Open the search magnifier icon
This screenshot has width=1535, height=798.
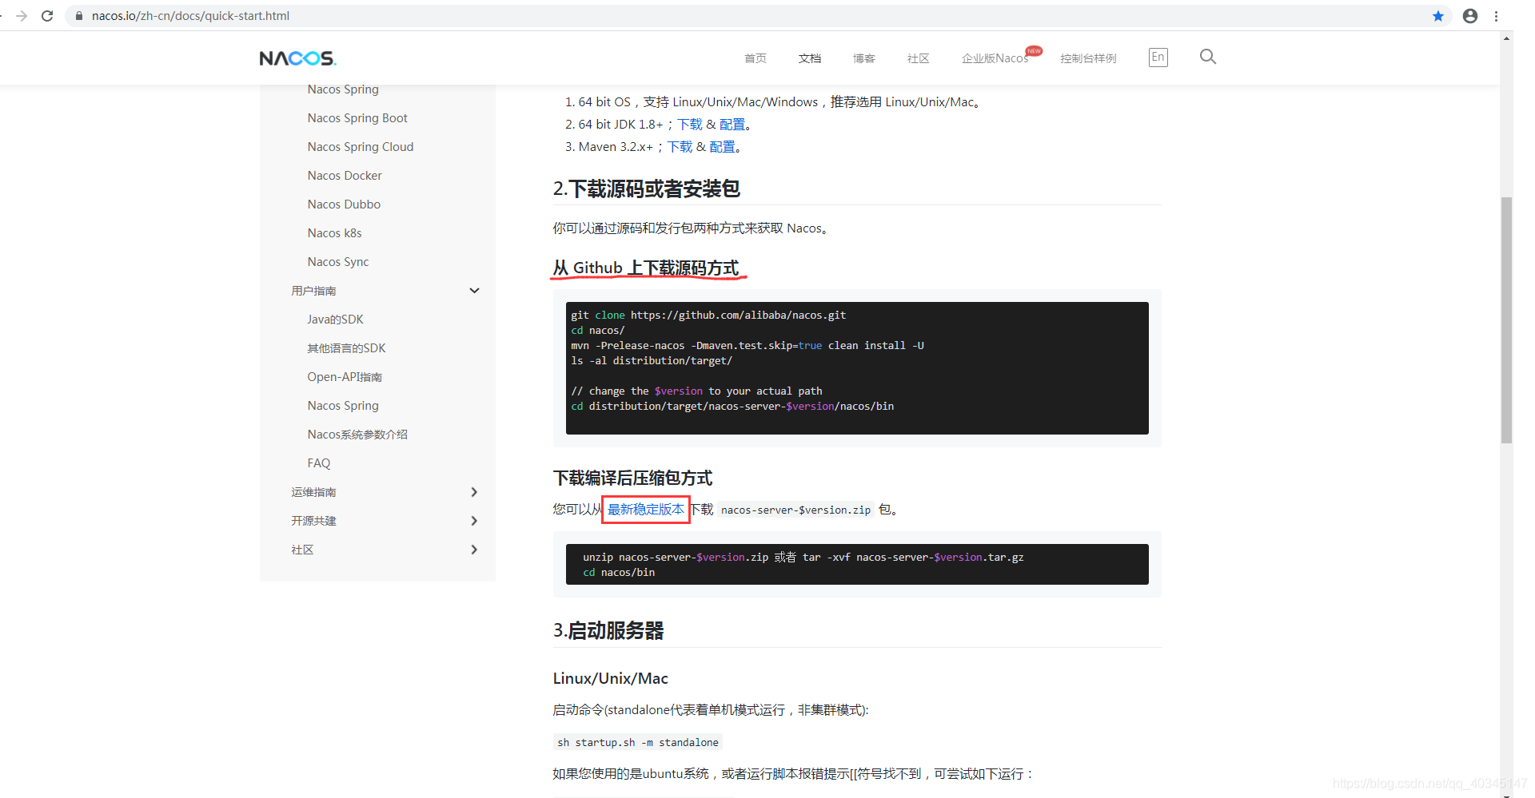[x=1208, y=57]
